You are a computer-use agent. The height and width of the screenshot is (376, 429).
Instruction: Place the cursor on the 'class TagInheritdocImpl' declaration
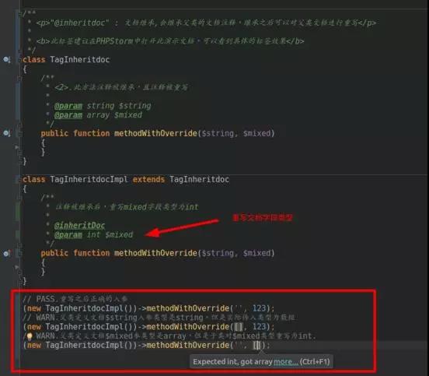pos(75,180)
